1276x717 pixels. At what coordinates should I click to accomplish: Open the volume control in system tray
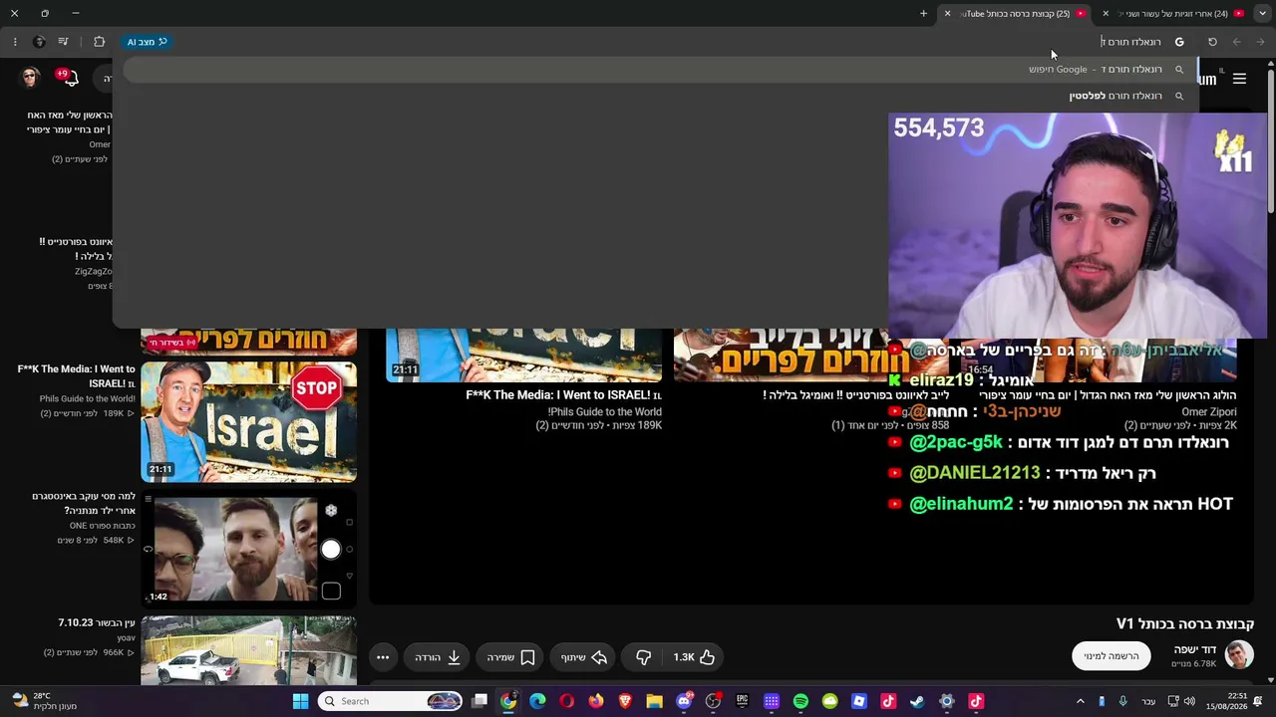pos(1189,701)
